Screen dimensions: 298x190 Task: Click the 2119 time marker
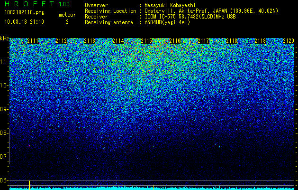260,41
